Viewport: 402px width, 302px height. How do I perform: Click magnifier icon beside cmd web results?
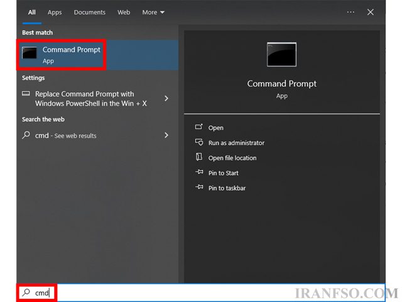[26, 135]
